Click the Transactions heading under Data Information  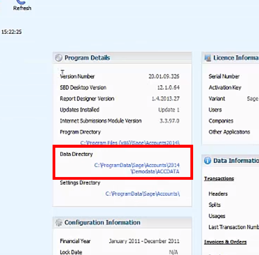coord(219,179)
